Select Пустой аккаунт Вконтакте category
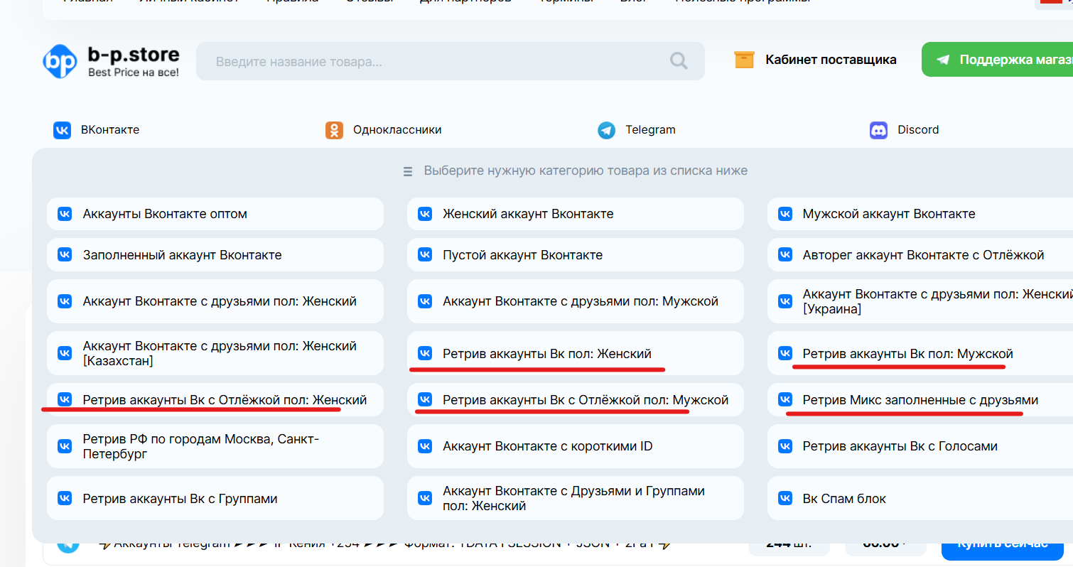 576,255
